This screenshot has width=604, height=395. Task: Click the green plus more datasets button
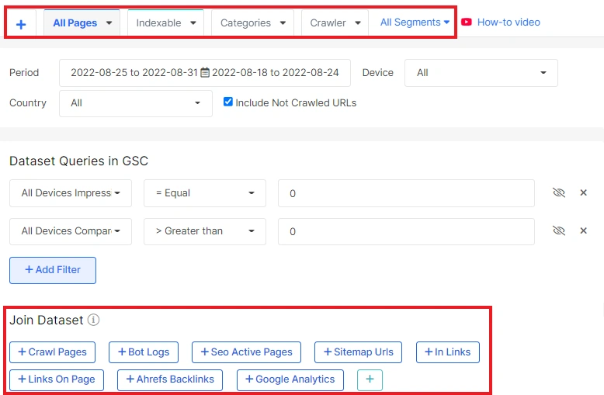click(x=370, y=380)
